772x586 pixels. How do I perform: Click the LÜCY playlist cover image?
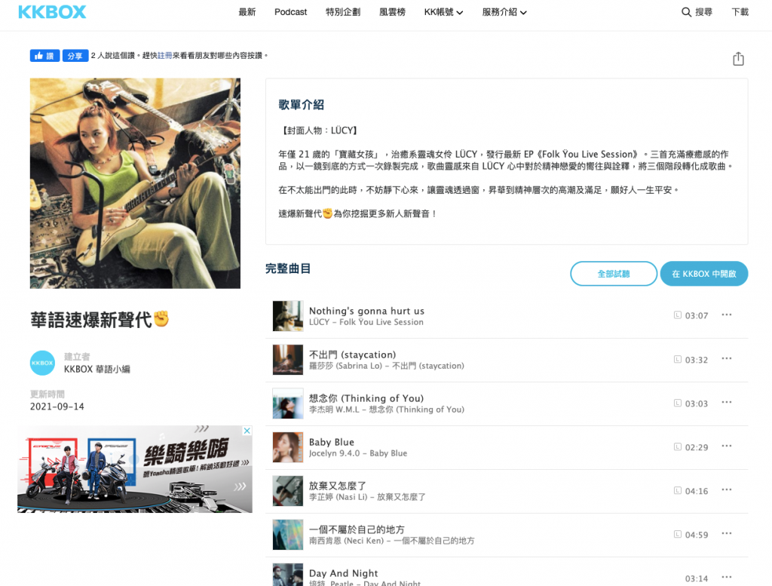coord(135,183)
